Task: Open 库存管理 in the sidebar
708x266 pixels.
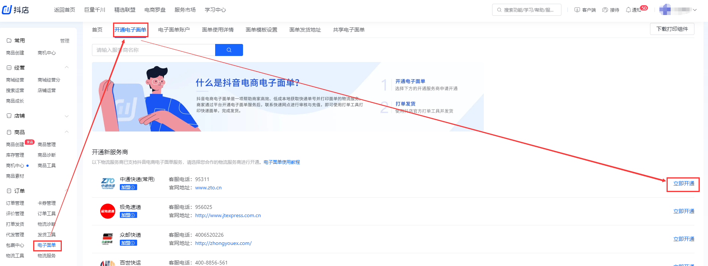Action: pyautogui.click(x=15, y=155)
